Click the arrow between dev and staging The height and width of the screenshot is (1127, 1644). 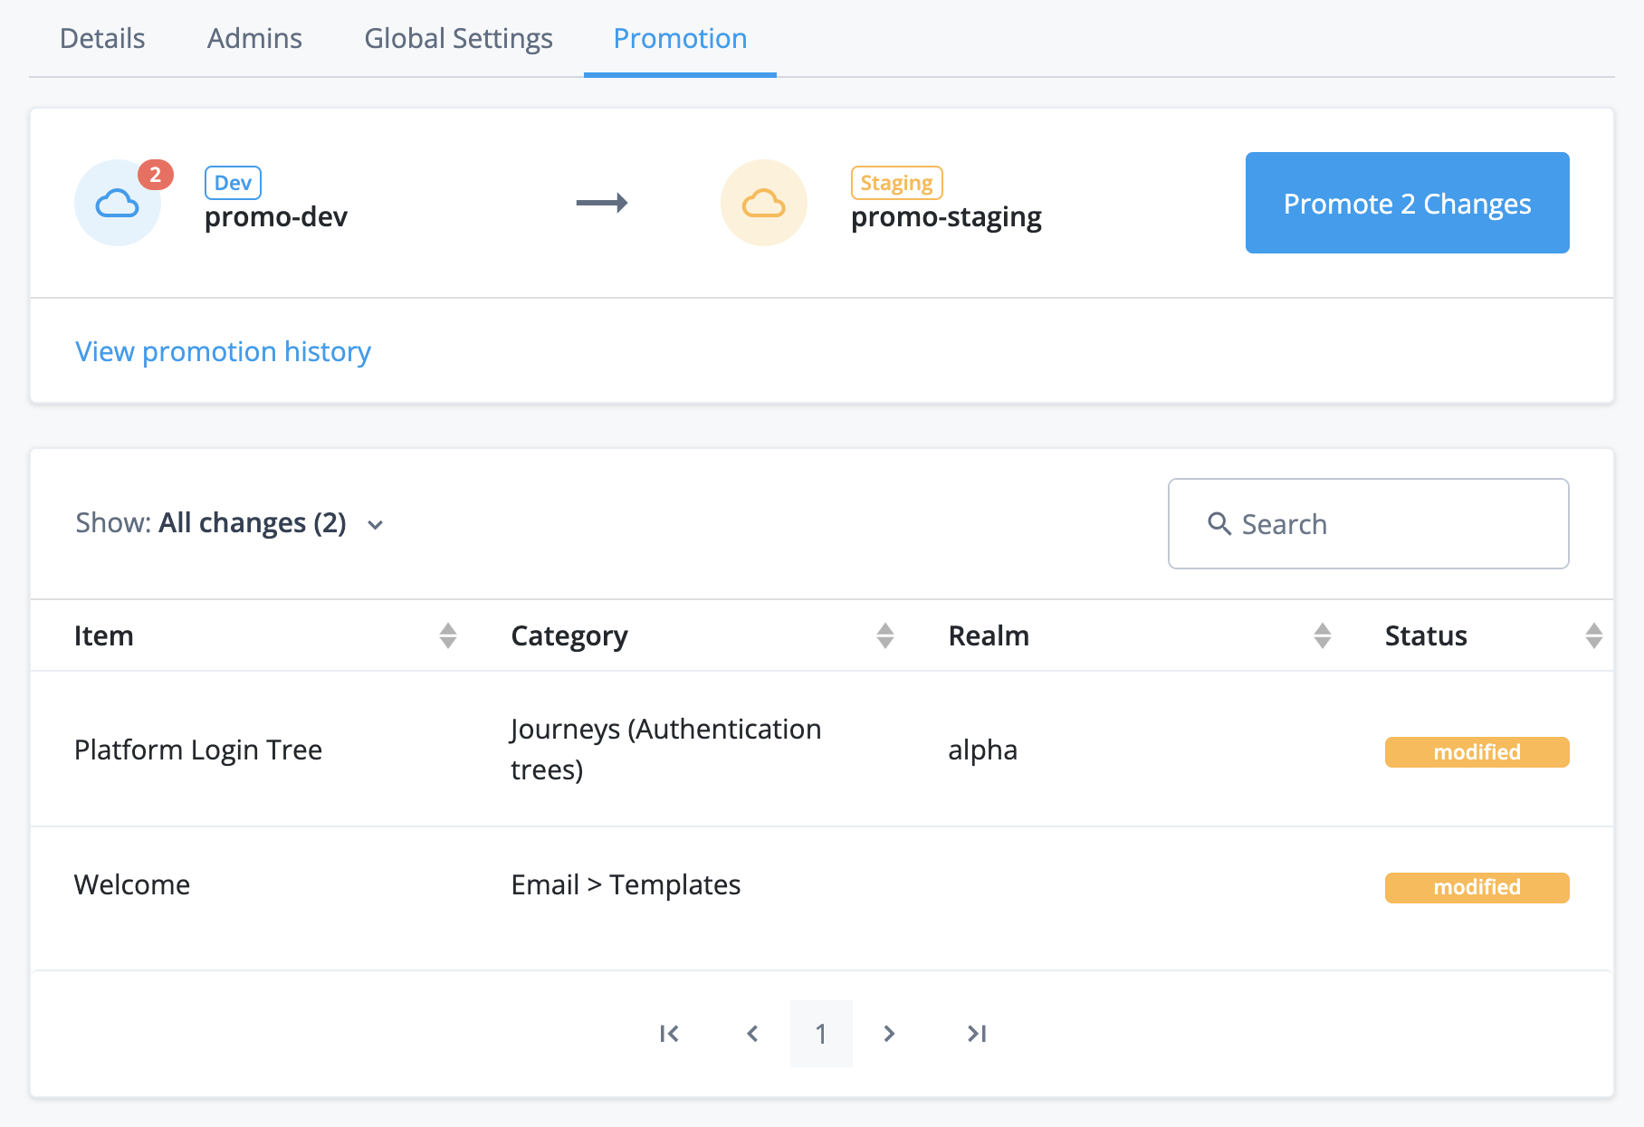point(603,203)
